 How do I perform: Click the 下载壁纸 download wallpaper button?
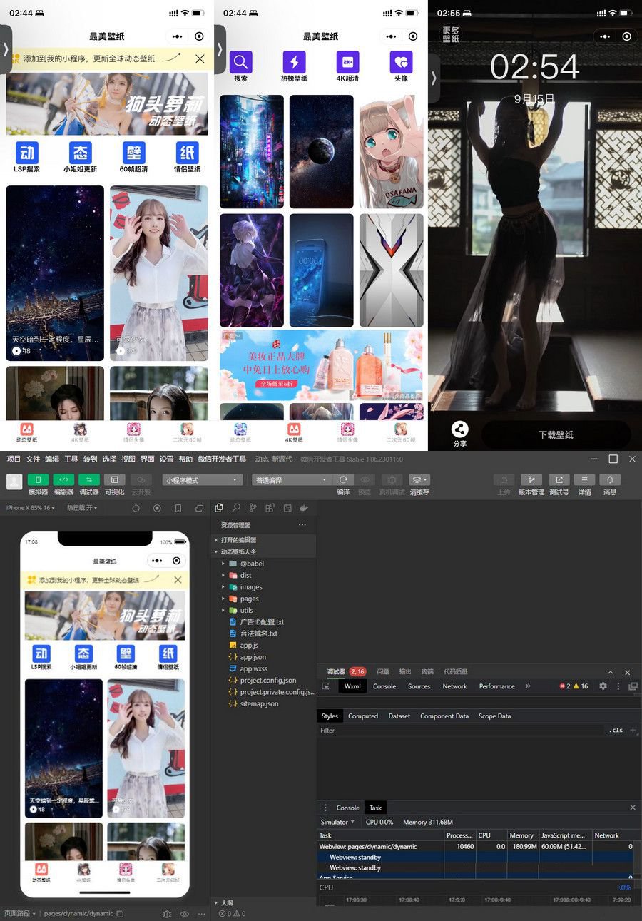click(x=556, y=434)
